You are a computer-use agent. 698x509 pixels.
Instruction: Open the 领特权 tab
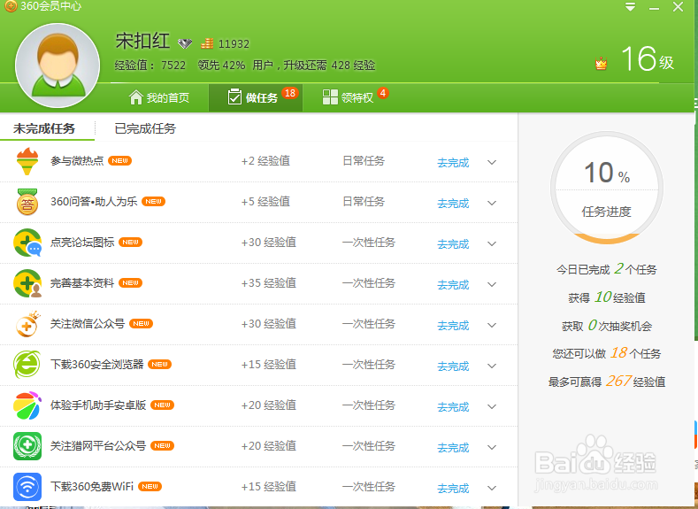pos(348,97)
